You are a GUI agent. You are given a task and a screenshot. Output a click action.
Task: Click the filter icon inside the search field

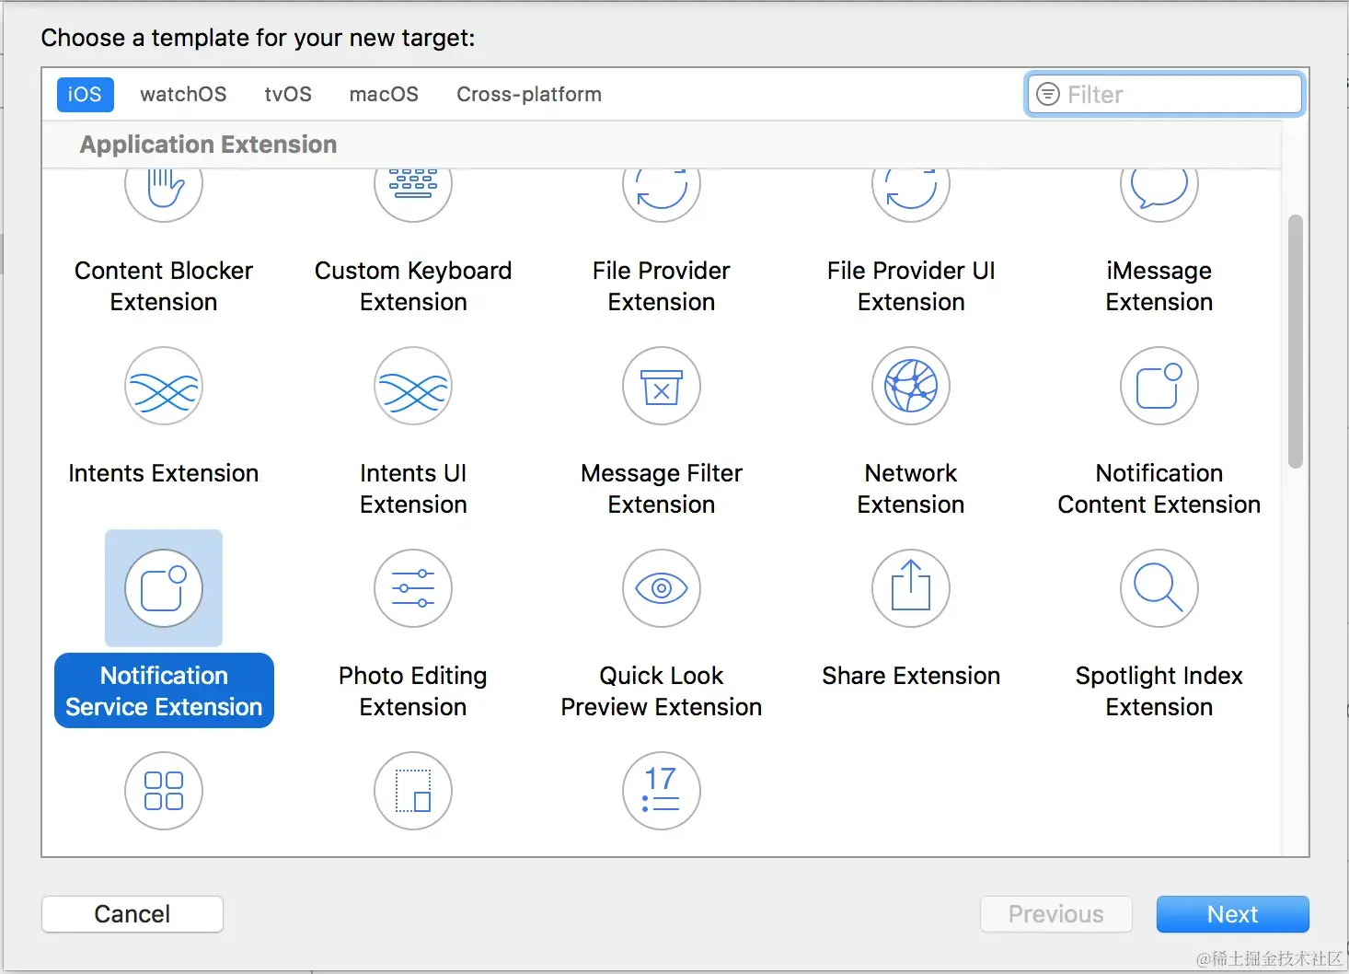(x=1048, y=94)
